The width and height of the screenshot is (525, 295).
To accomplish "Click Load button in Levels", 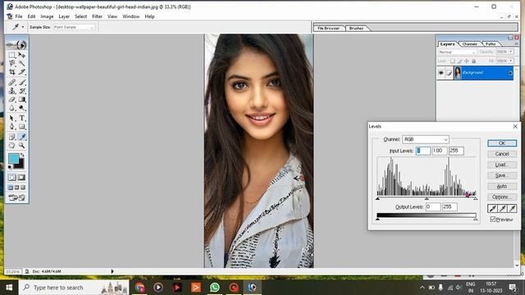I will 502,165.
